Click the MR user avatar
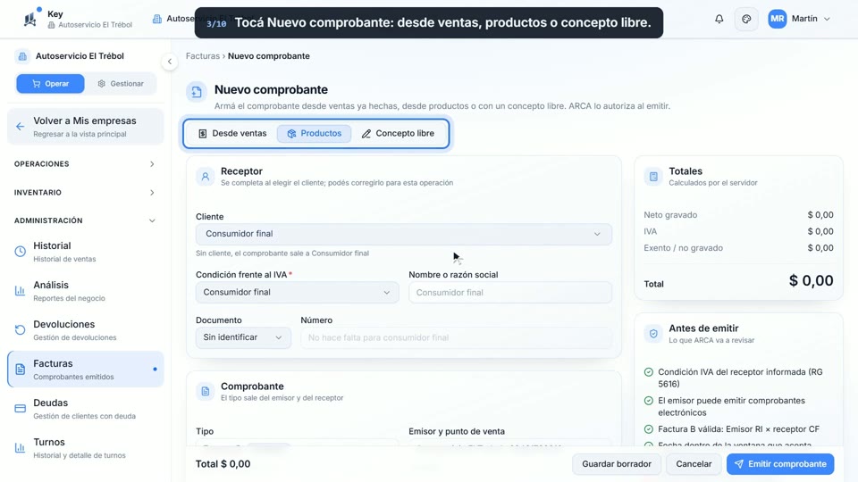858x482 pixels. 777,19
